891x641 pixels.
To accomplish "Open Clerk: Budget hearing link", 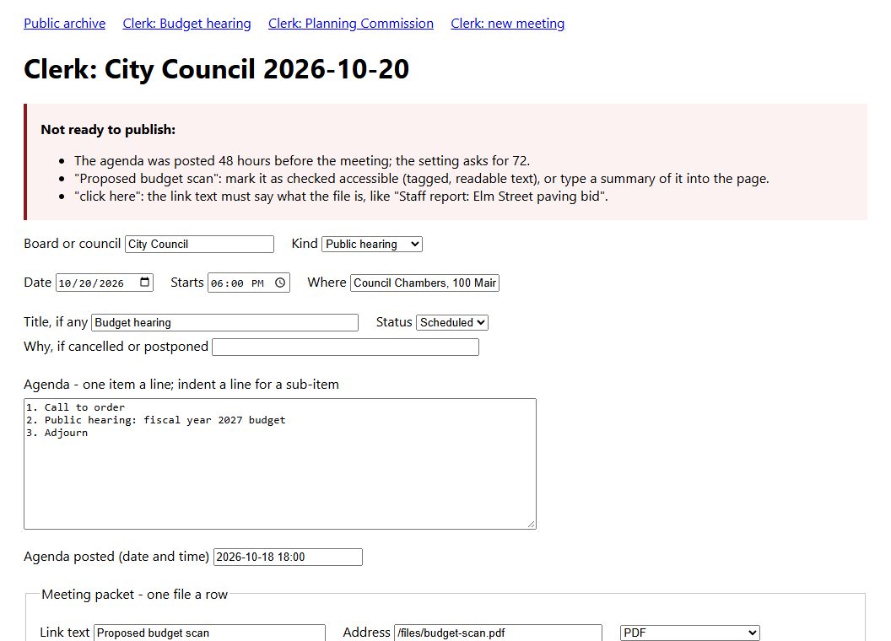I will [x=187, y=24].
